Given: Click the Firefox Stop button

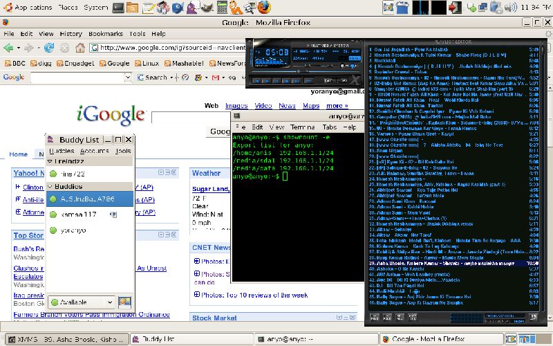Looking at the screenshot, I should click(x=64, y=48).
